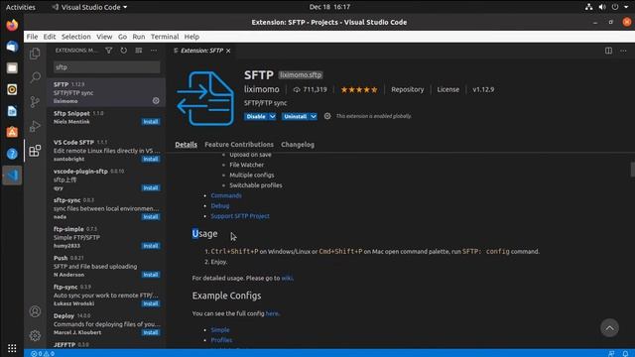Open the system status menu arrow

(x=626, y=7)
